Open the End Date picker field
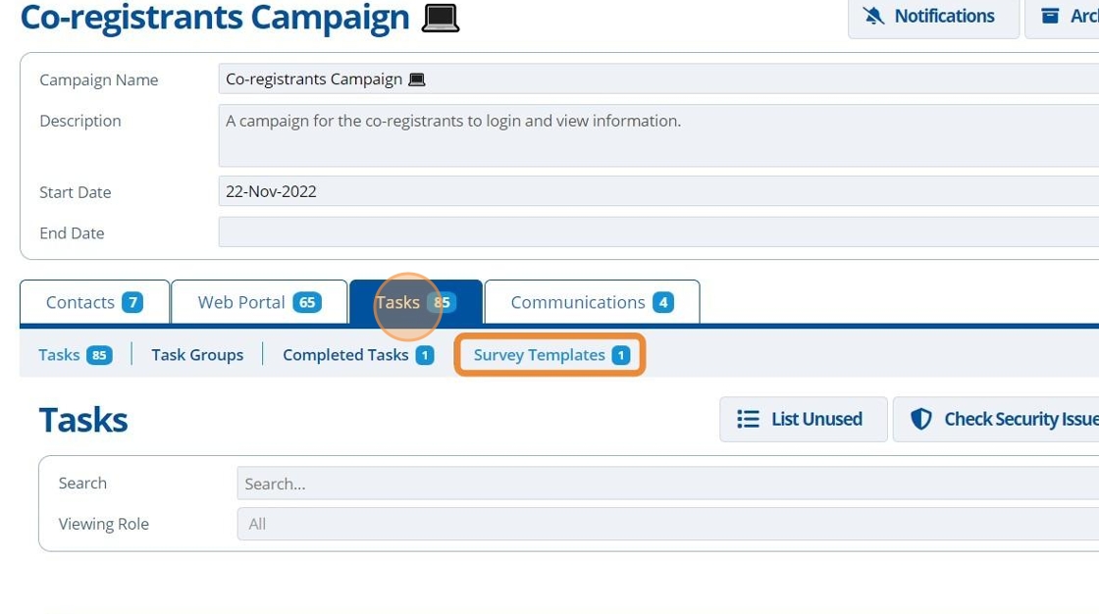The width and height of the screenshot is (1099, 614). [658, 232]
